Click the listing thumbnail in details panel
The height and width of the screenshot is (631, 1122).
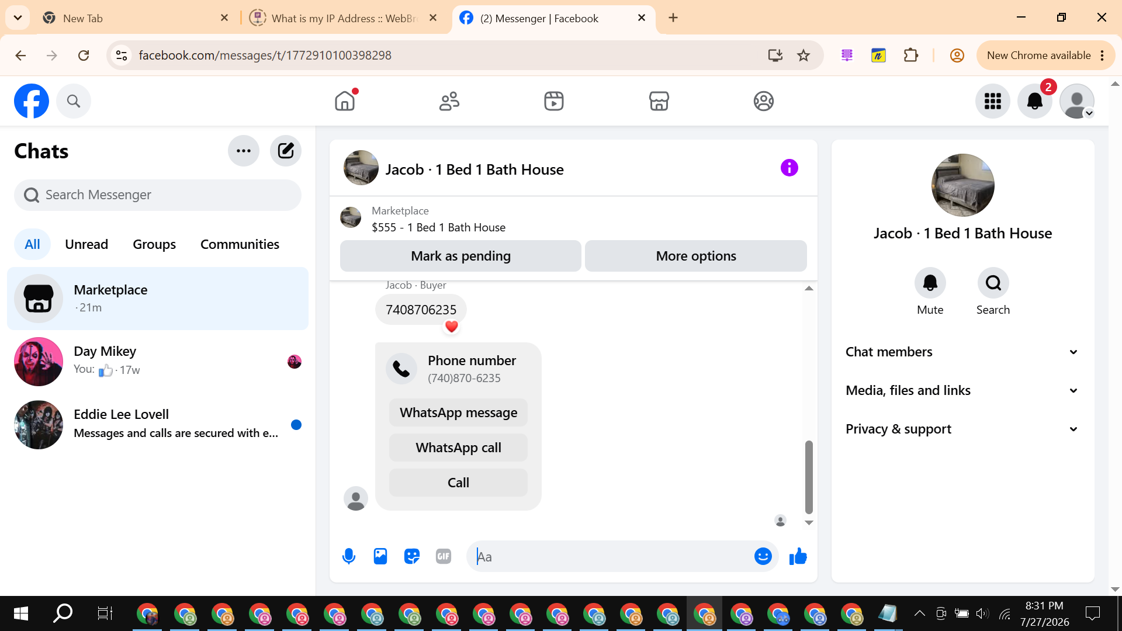pyautogui.click(x=963, y=185)
